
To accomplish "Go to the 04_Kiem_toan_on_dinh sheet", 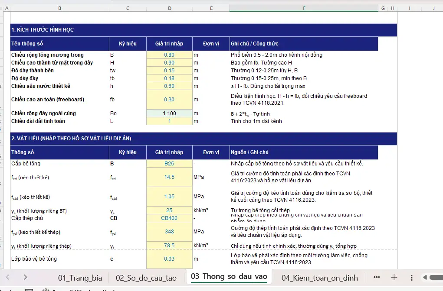I will 319,278.
